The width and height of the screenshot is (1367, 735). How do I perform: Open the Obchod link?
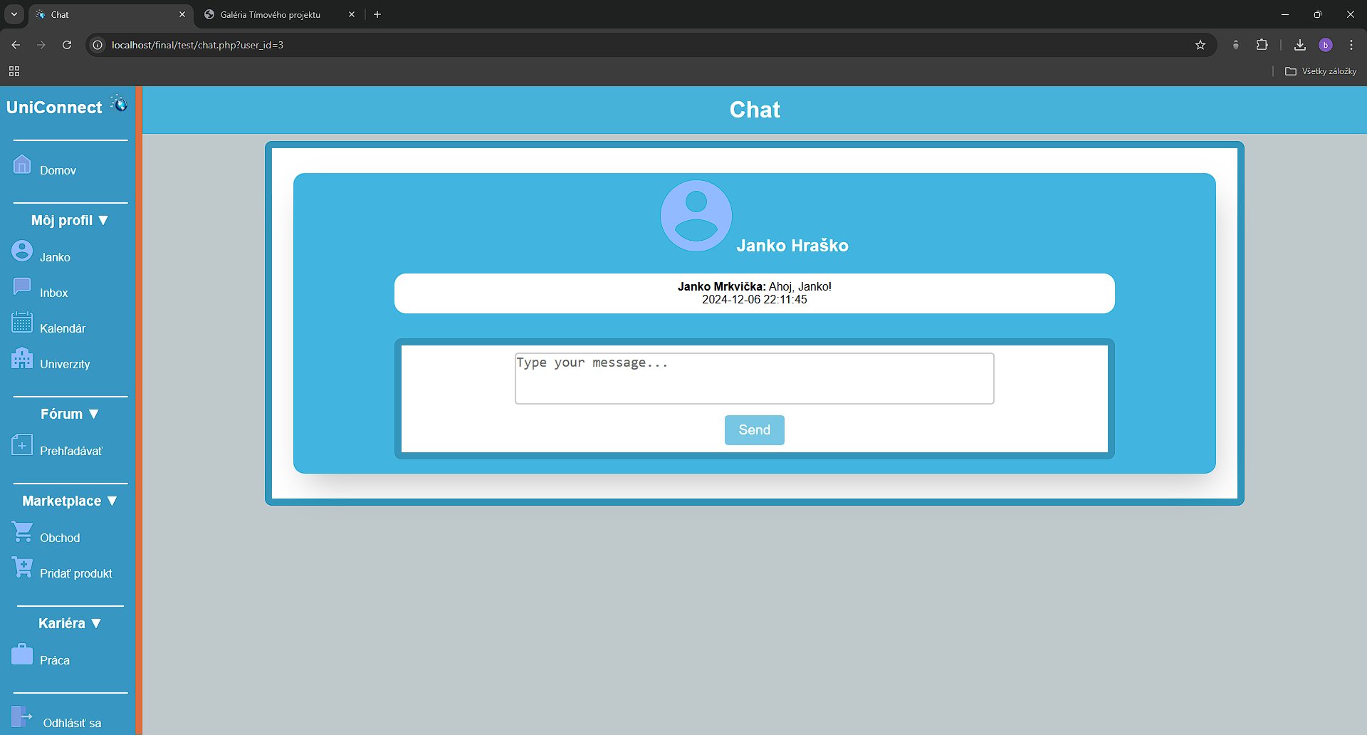point(60,538)
